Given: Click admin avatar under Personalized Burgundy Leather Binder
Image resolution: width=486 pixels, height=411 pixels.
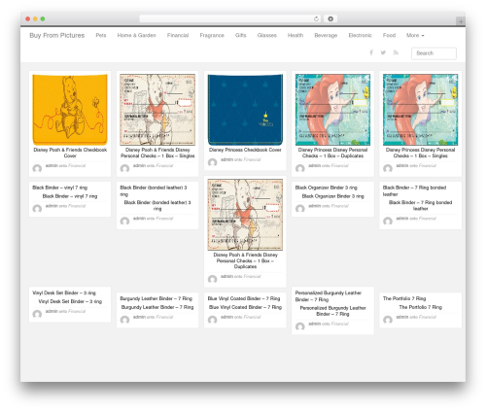Looking at the screenshot, I should (300, 326).
